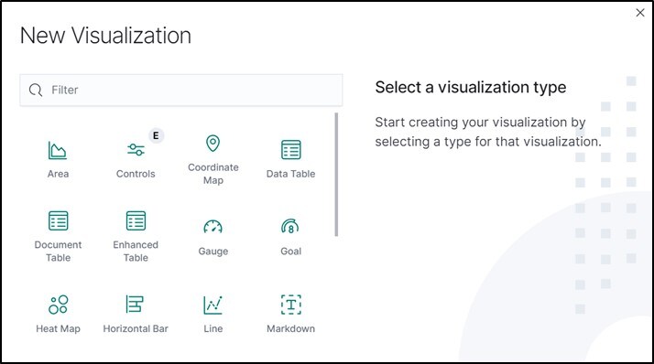Image resolution: width=654 pixels, height=364 pixels.
Task: Choose the Document Table icon
Action: 58,220
